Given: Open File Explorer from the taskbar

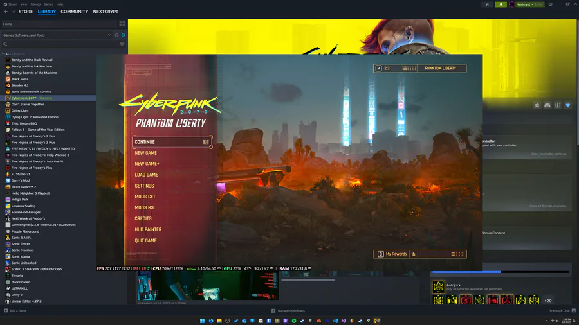Looking at the screenshot, I should click(x=219, y=321).
